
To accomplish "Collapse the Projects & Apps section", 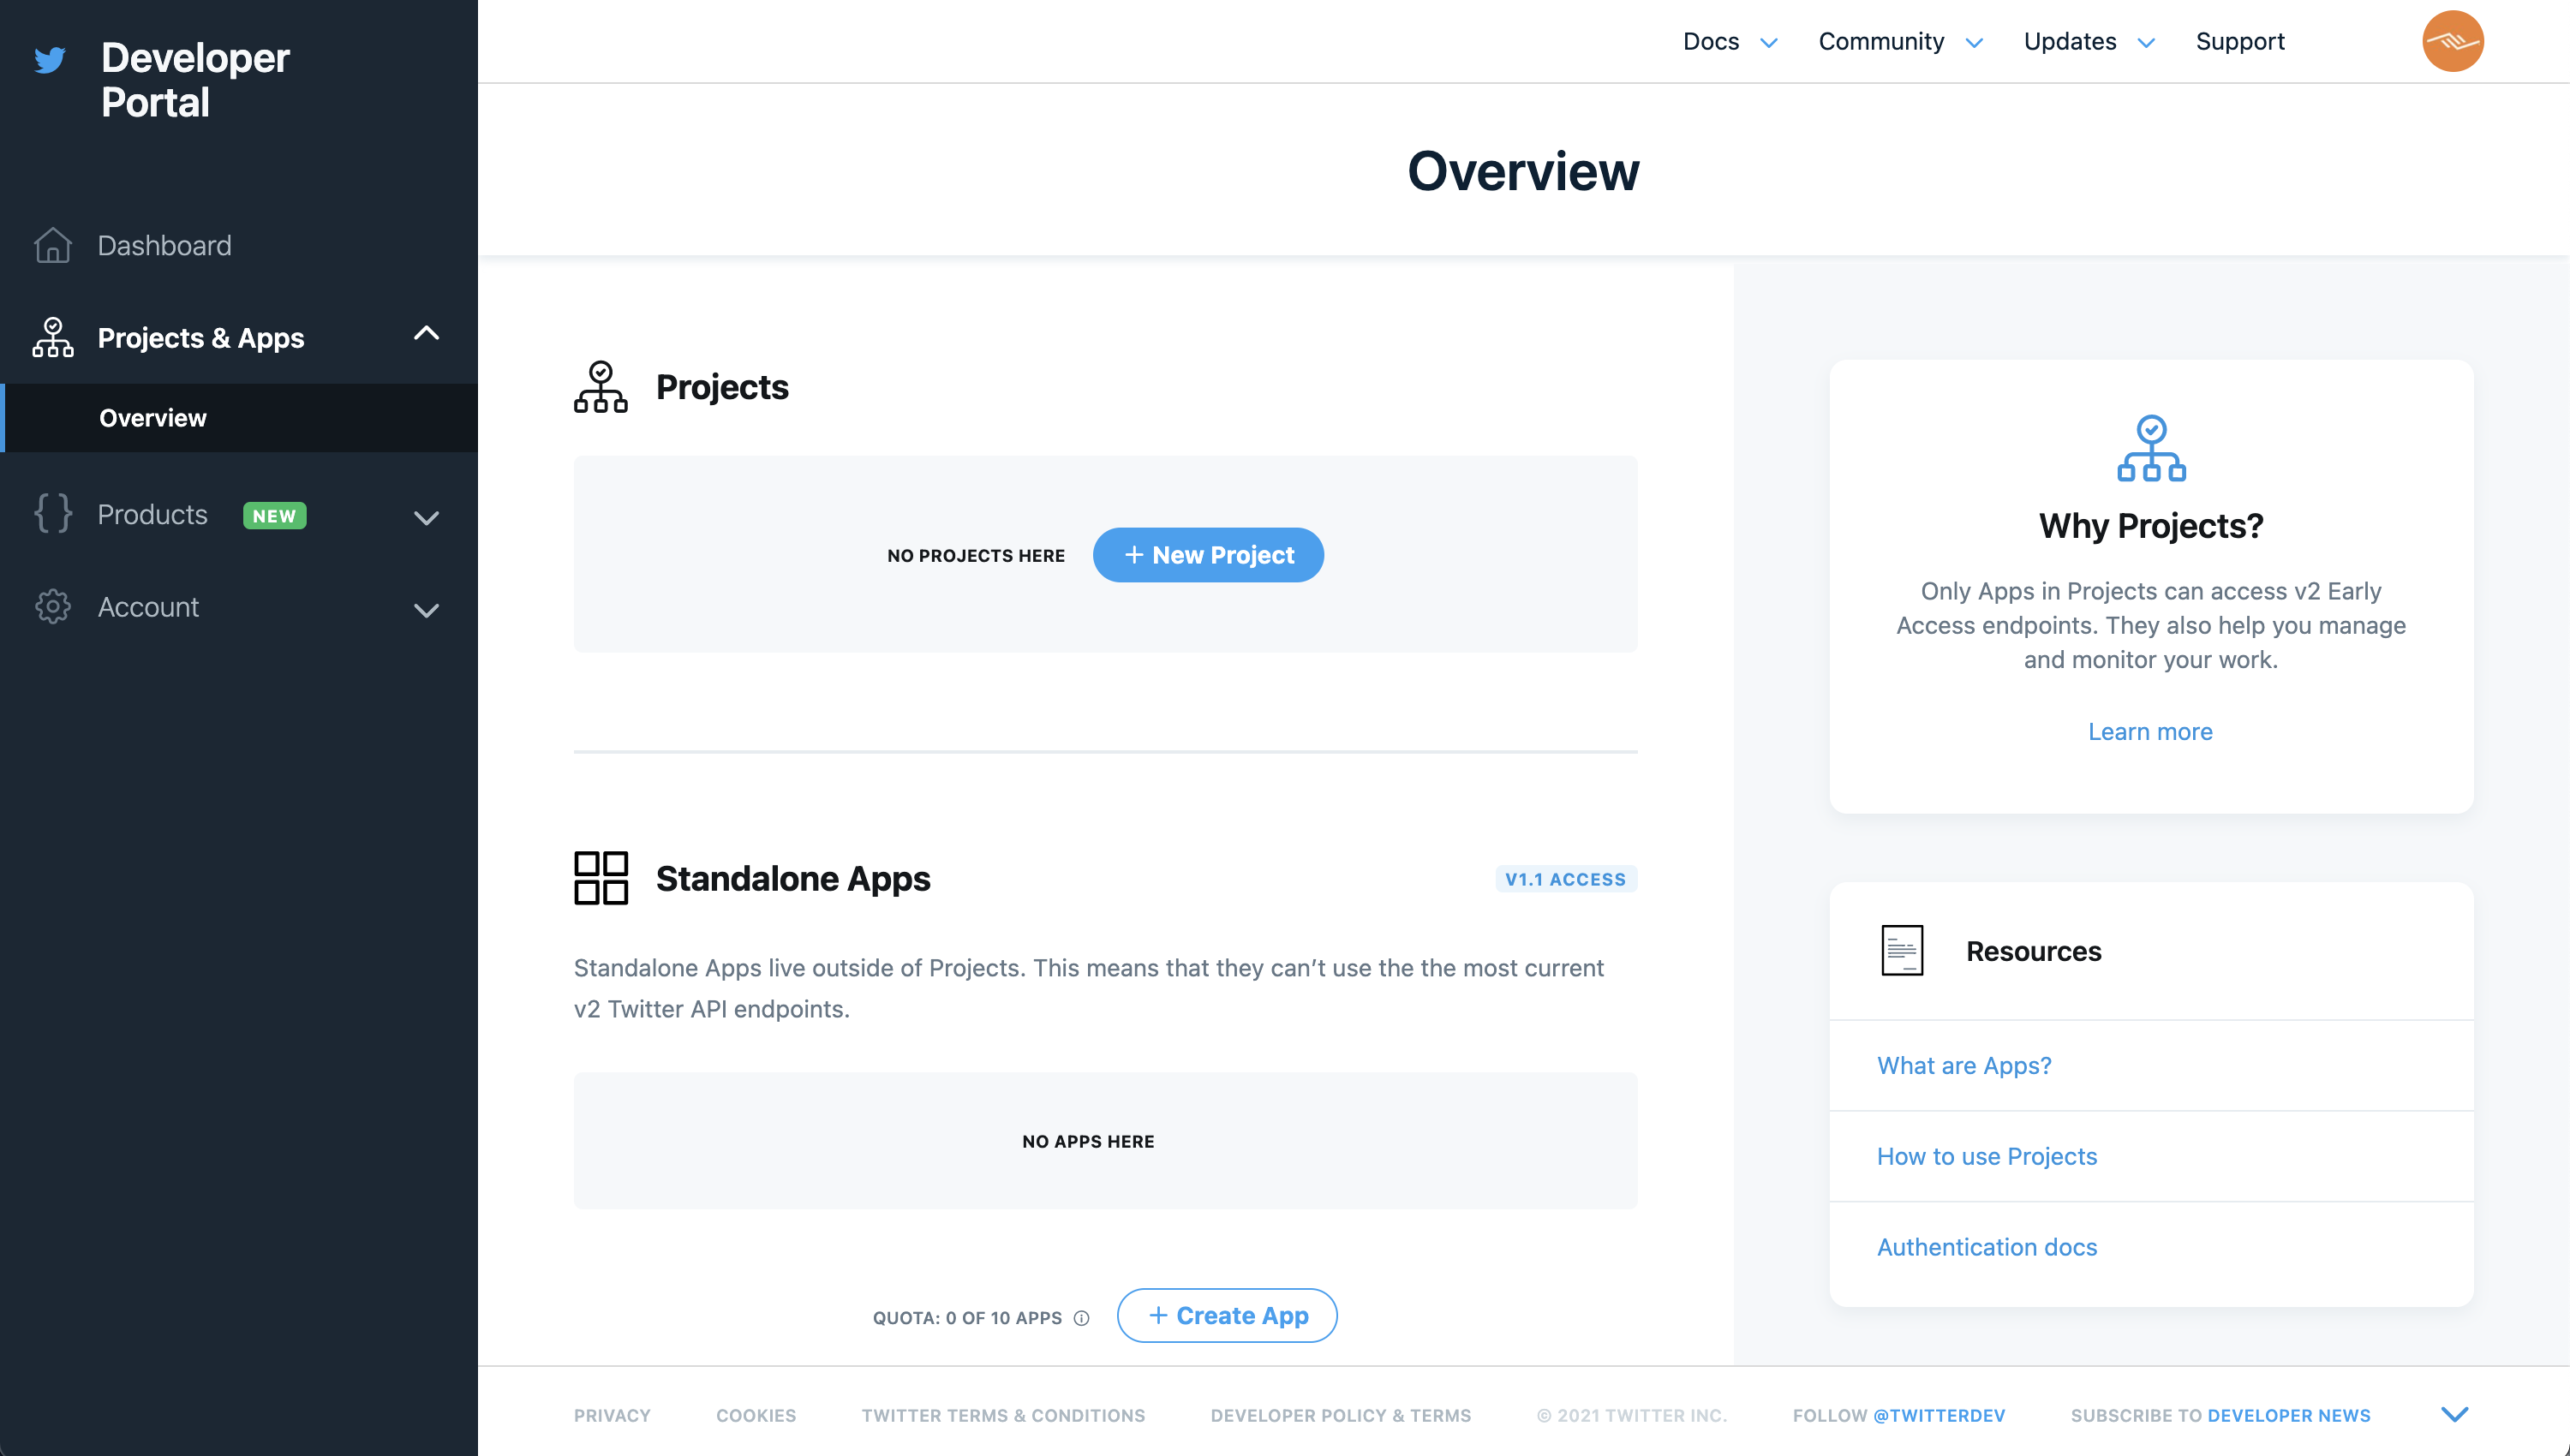I will point(427,334).
